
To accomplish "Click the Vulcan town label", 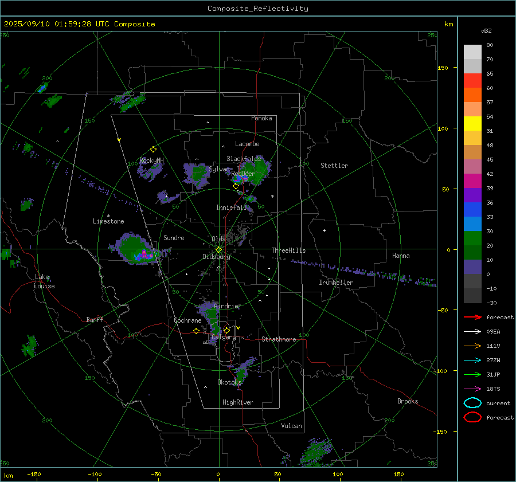I will click(292, 426).
